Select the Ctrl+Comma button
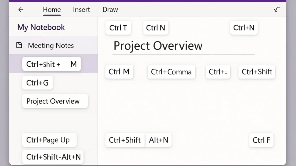296x166 pixels. click(171, 72)
